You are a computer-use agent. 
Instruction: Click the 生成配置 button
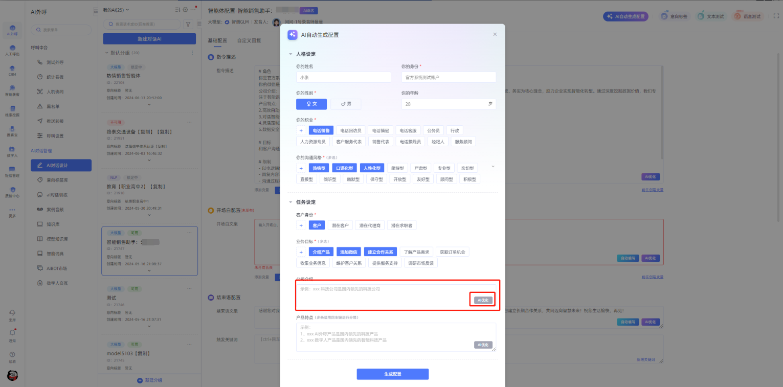[392, 374]
